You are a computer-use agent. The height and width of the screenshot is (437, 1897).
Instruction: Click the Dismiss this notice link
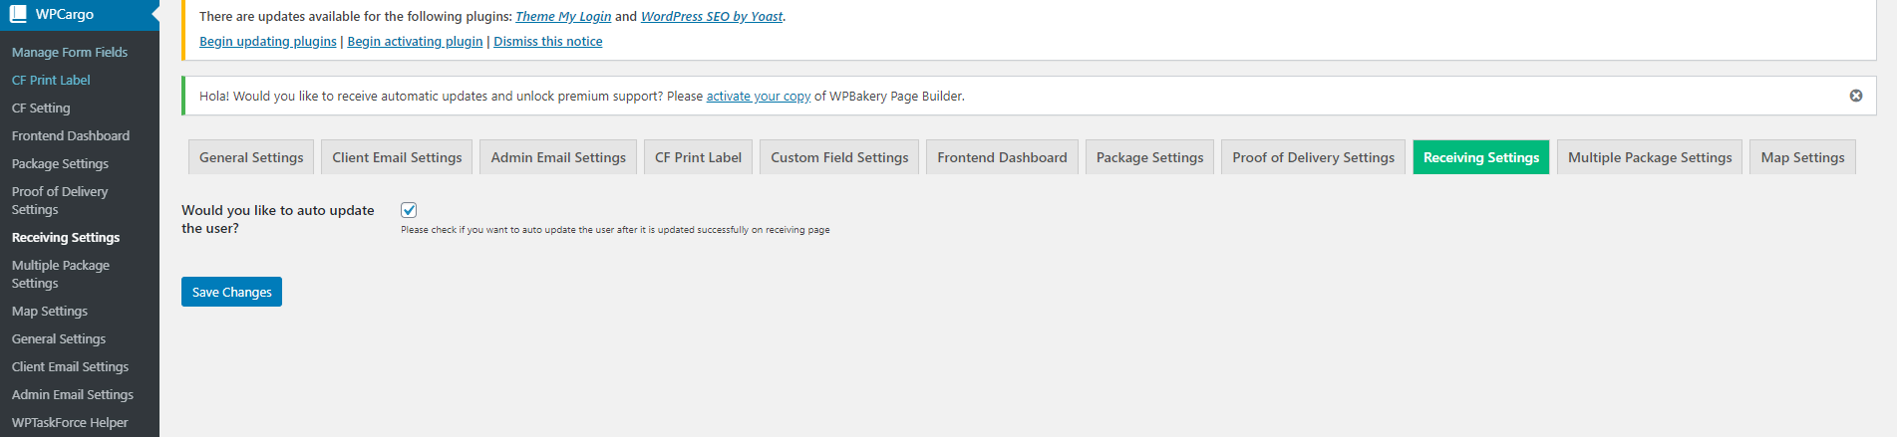pos(547,42)
